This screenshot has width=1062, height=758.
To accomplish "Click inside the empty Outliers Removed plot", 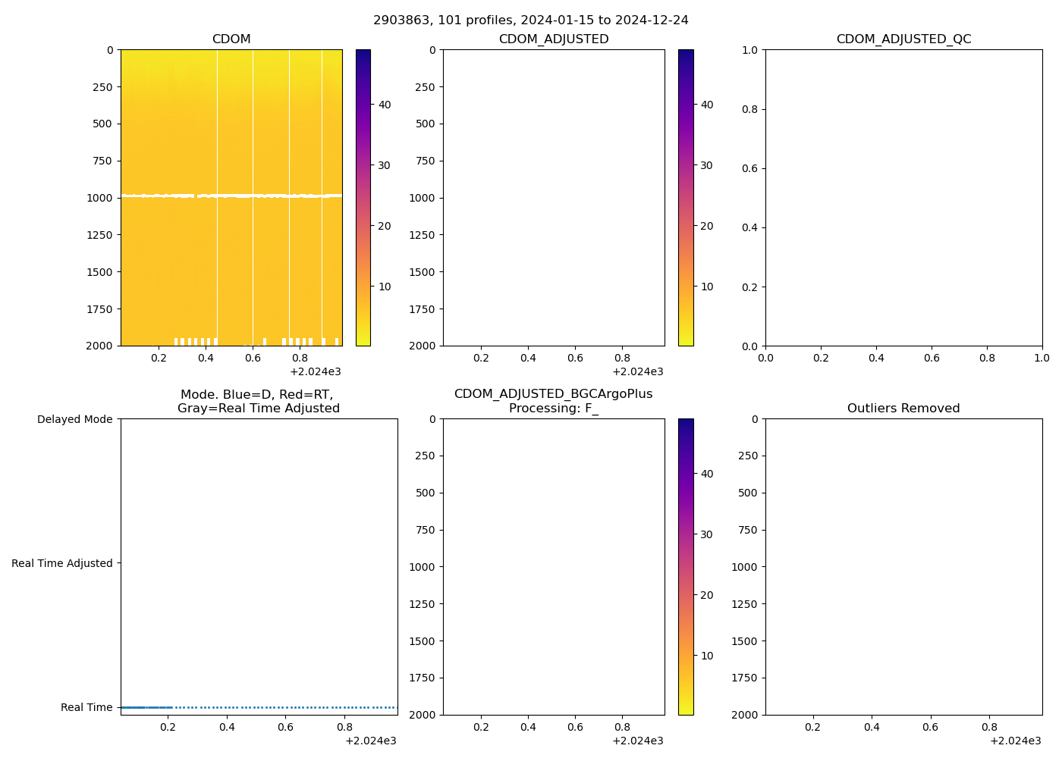I will click(903, 566).
